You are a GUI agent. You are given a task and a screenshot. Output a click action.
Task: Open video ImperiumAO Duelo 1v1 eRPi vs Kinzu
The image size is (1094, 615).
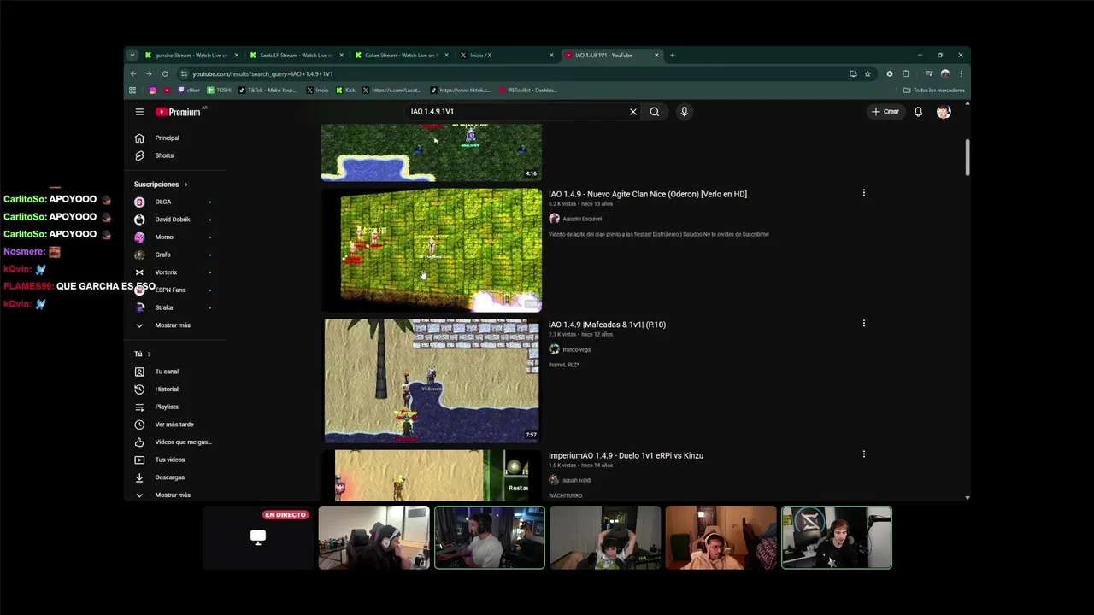tap(626, 455)
